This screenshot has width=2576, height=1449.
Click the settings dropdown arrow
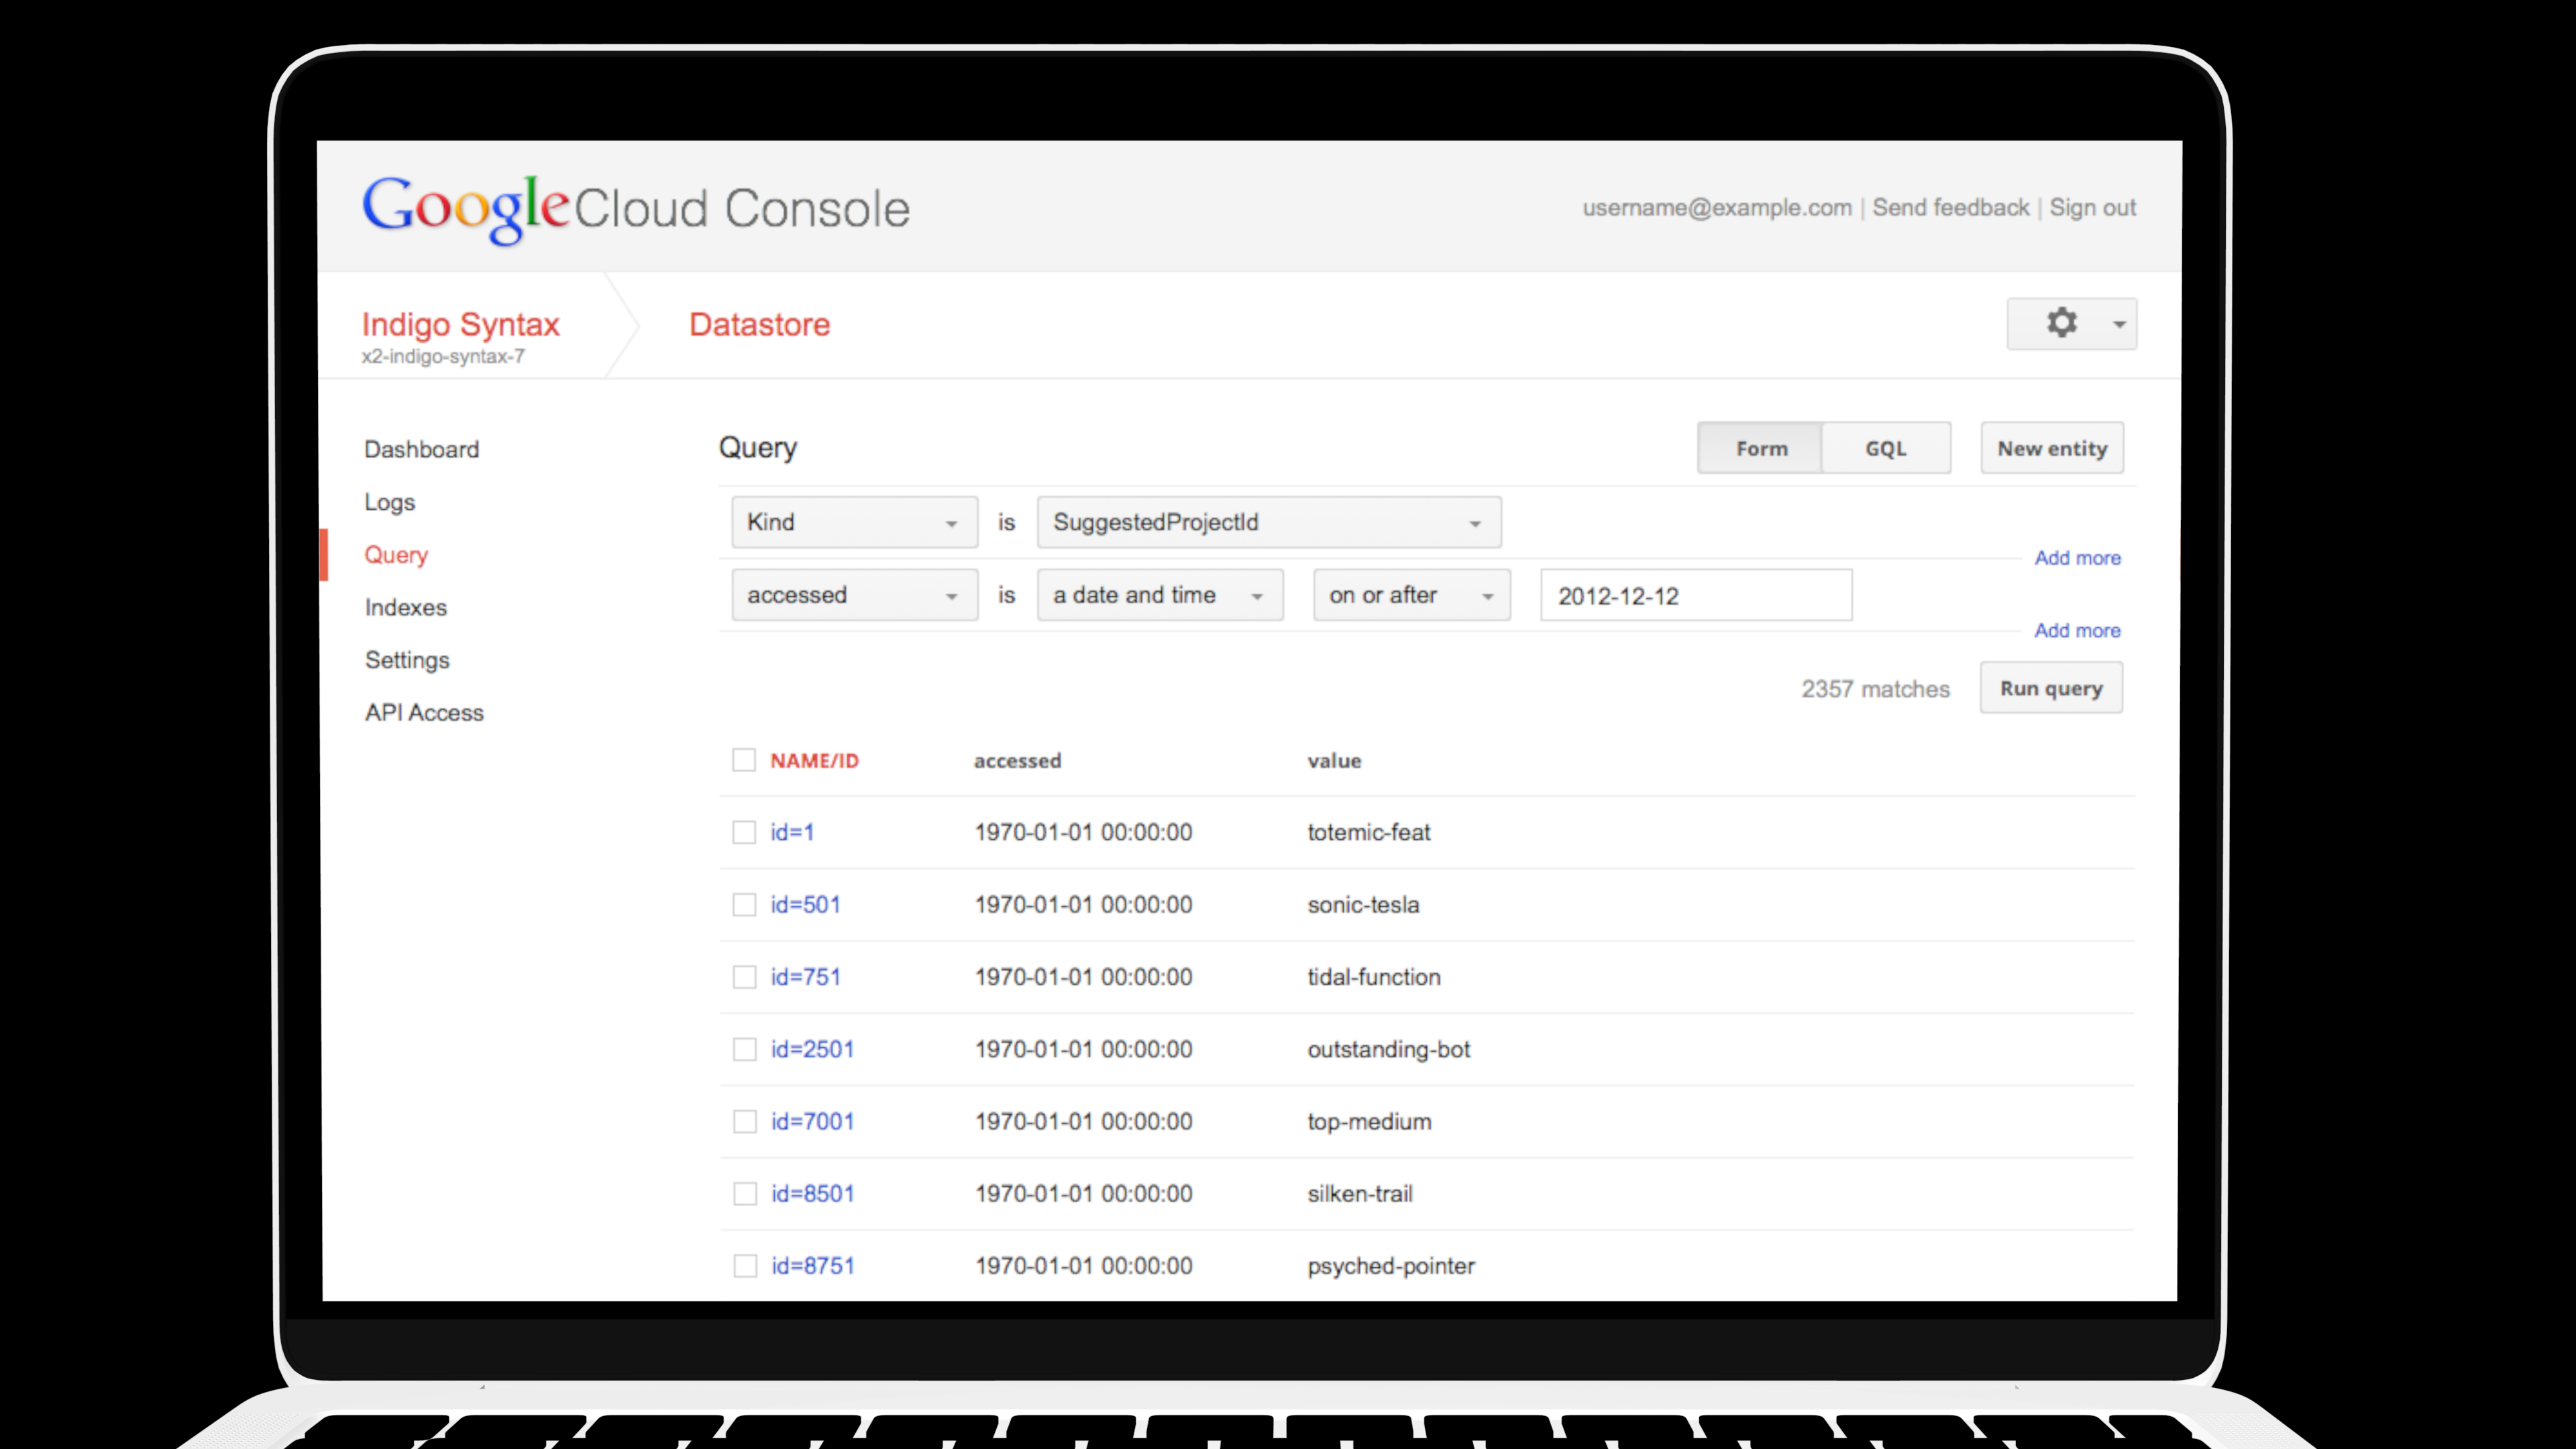(x=2120, y=324)
